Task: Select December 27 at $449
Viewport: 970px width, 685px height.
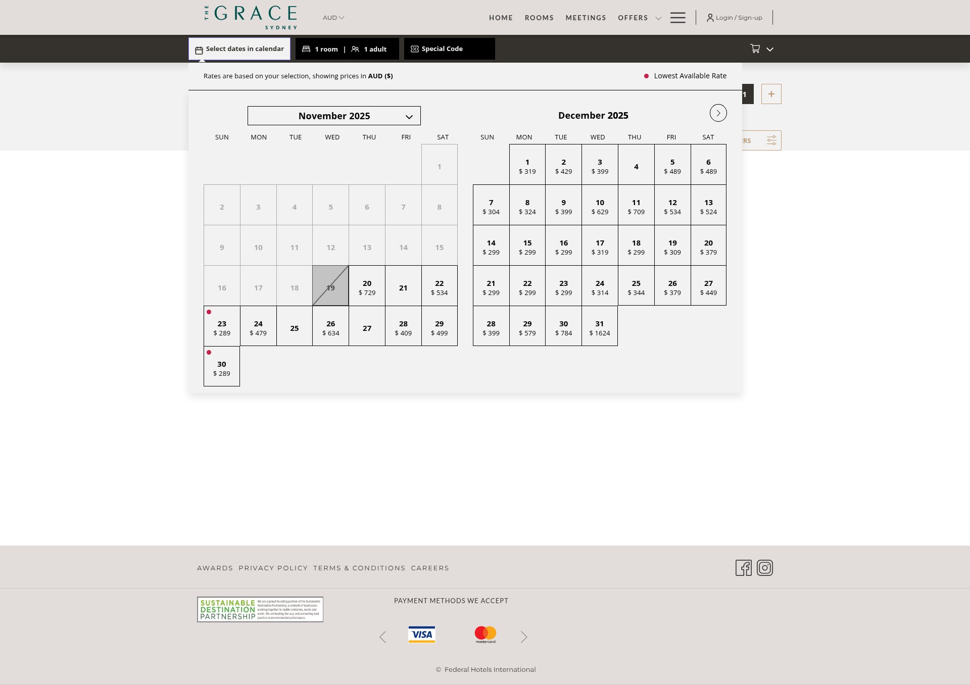Action: [708, 285]
